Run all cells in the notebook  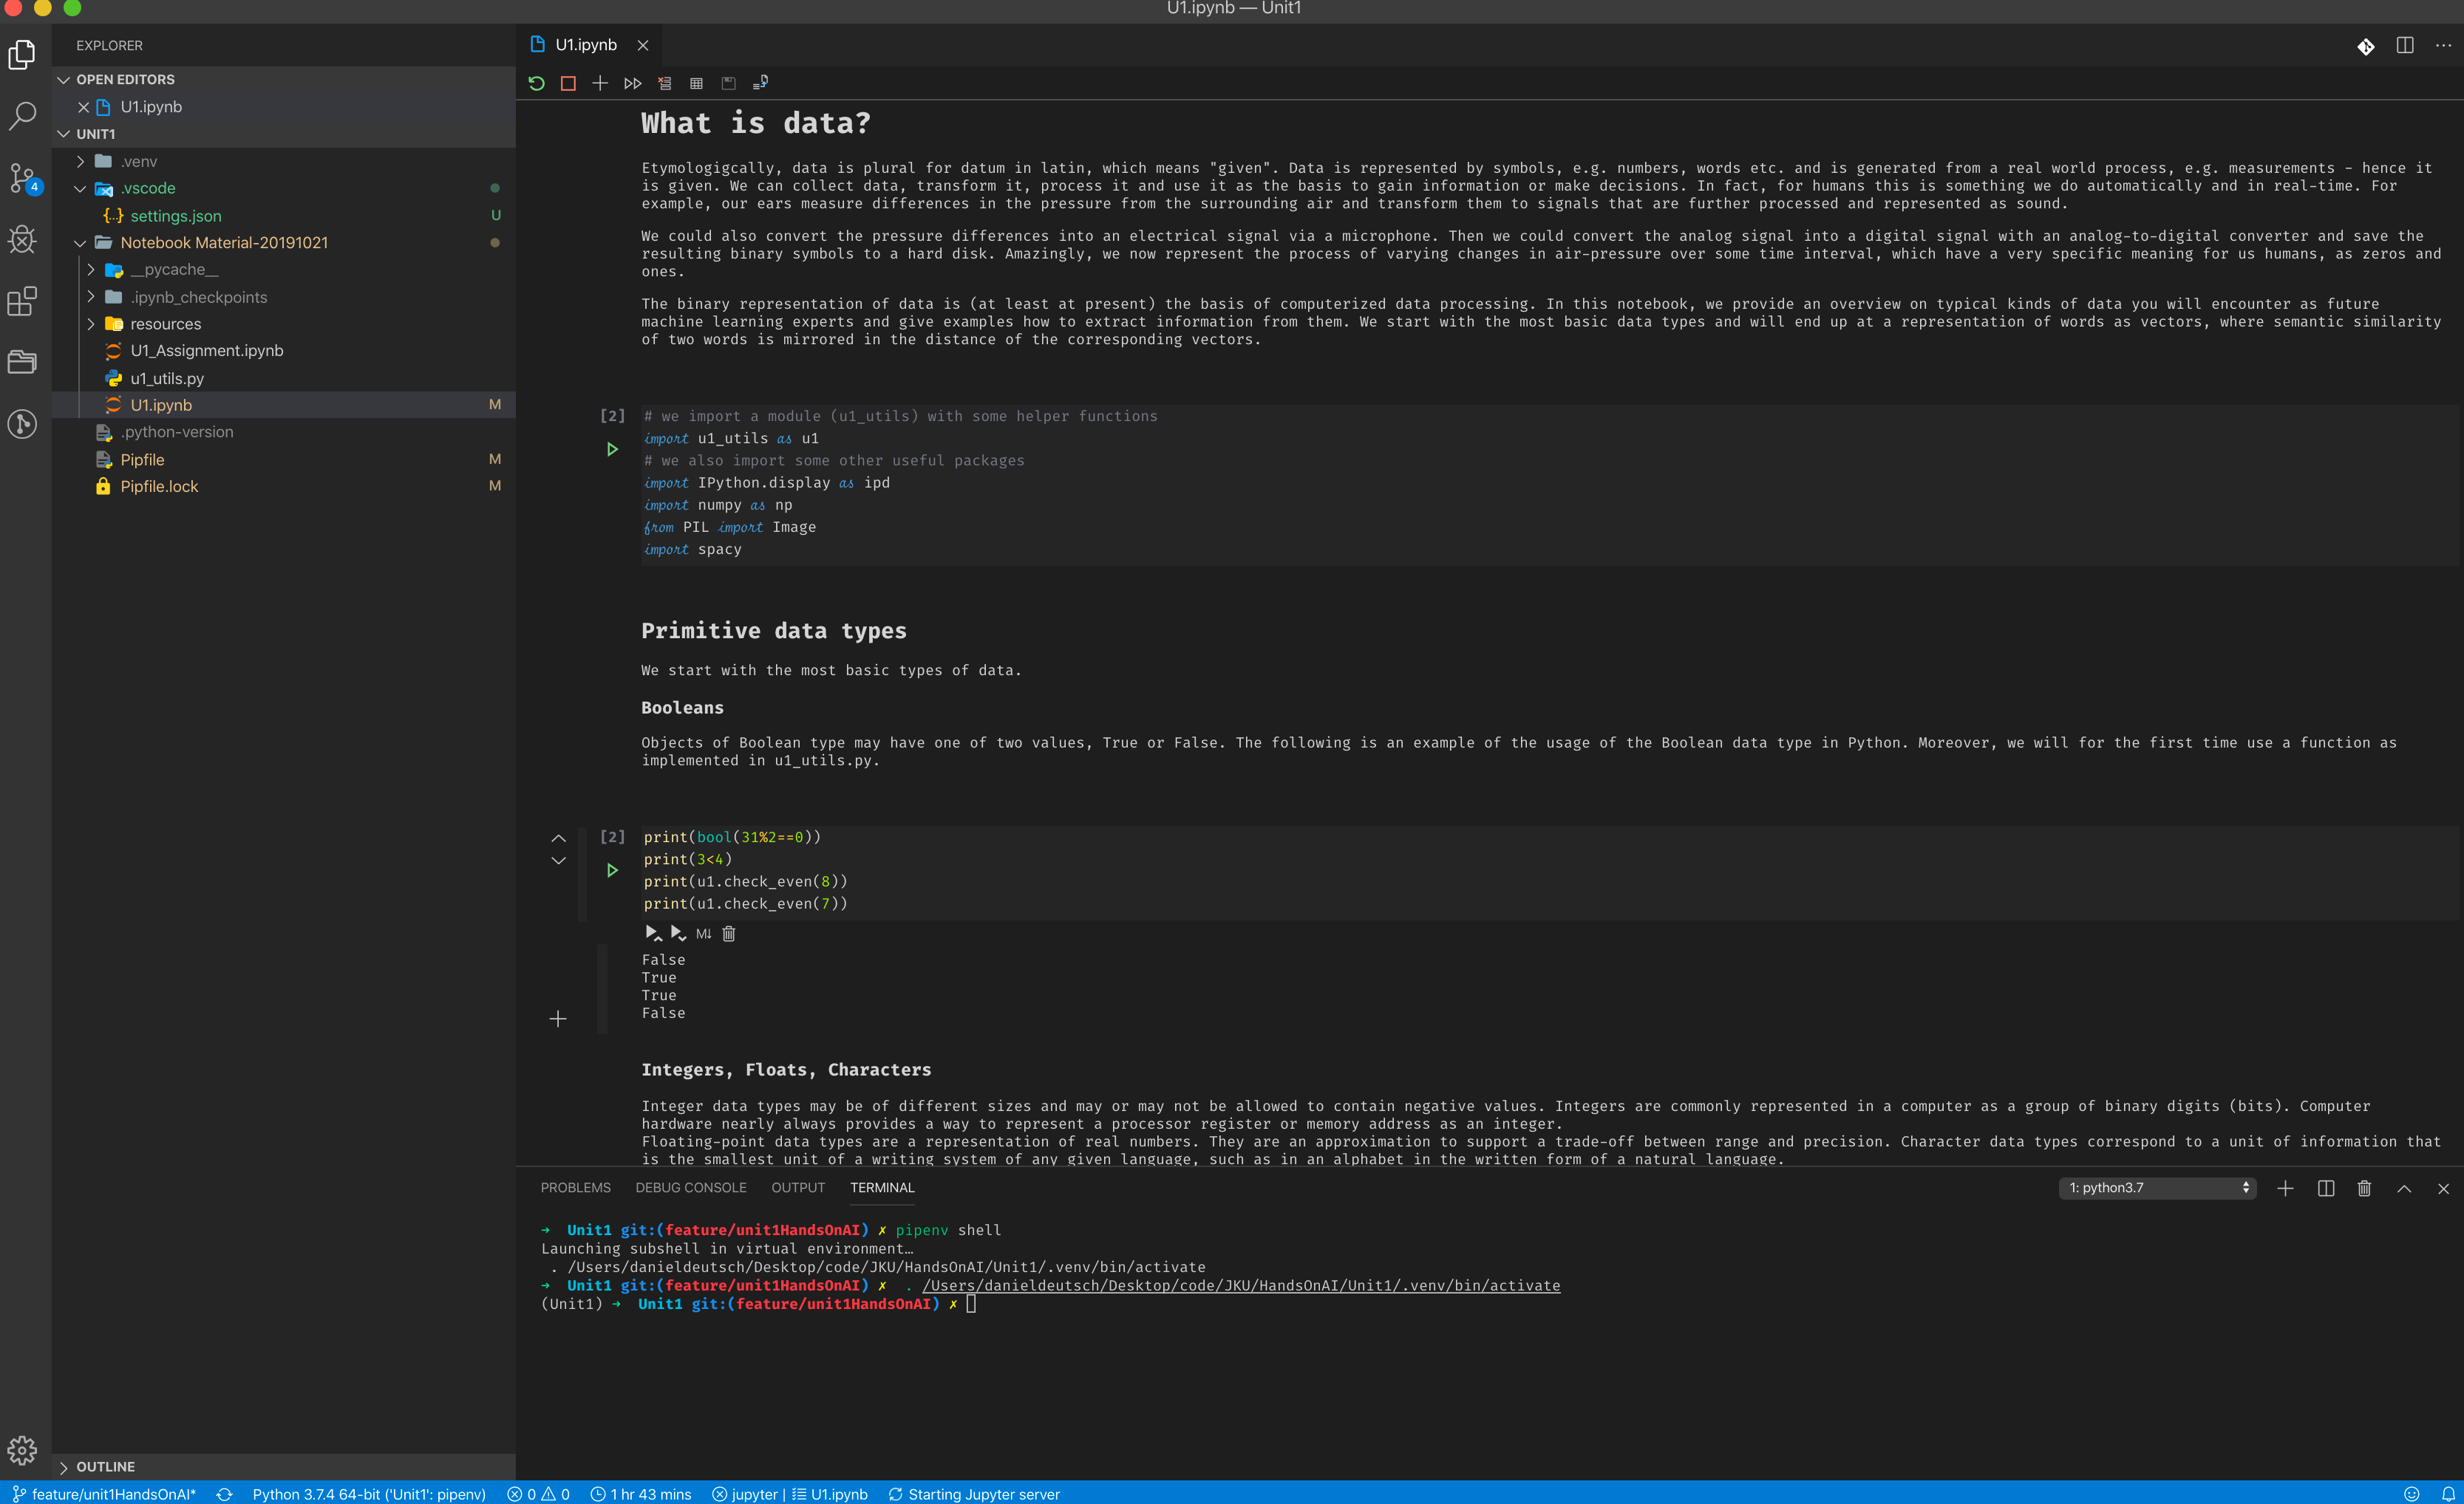[632, 83]
